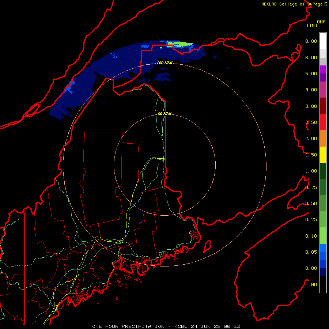329x329 pixels.
Task: Click the [IN] units label
Action: (x=312, y=25)
